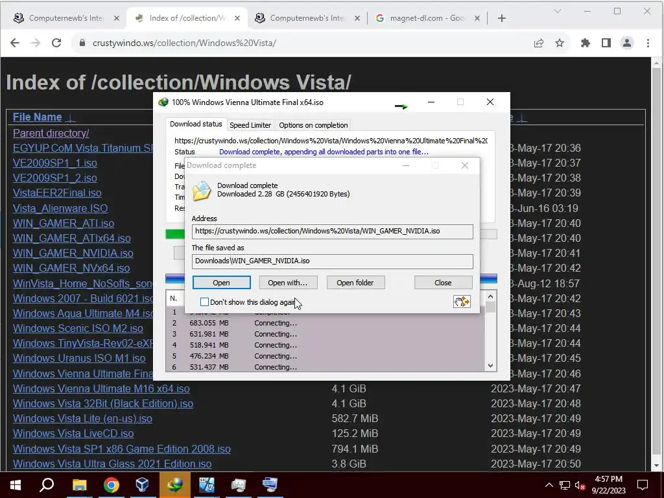Viewport: 664px width, 498px height.
Task: Switch to first Computernewb's Internet tab
Action: click(65, 18)
